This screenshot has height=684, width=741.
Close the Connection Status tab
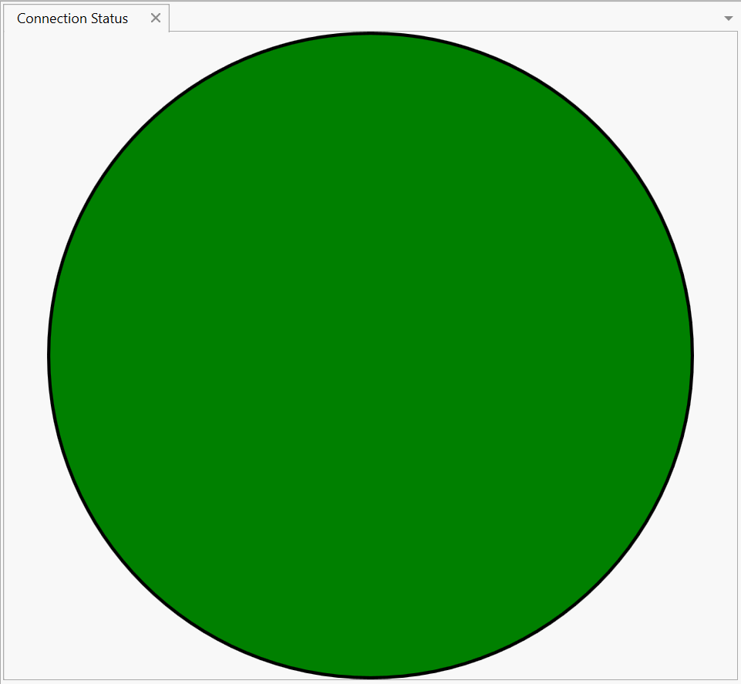[156, 18]
